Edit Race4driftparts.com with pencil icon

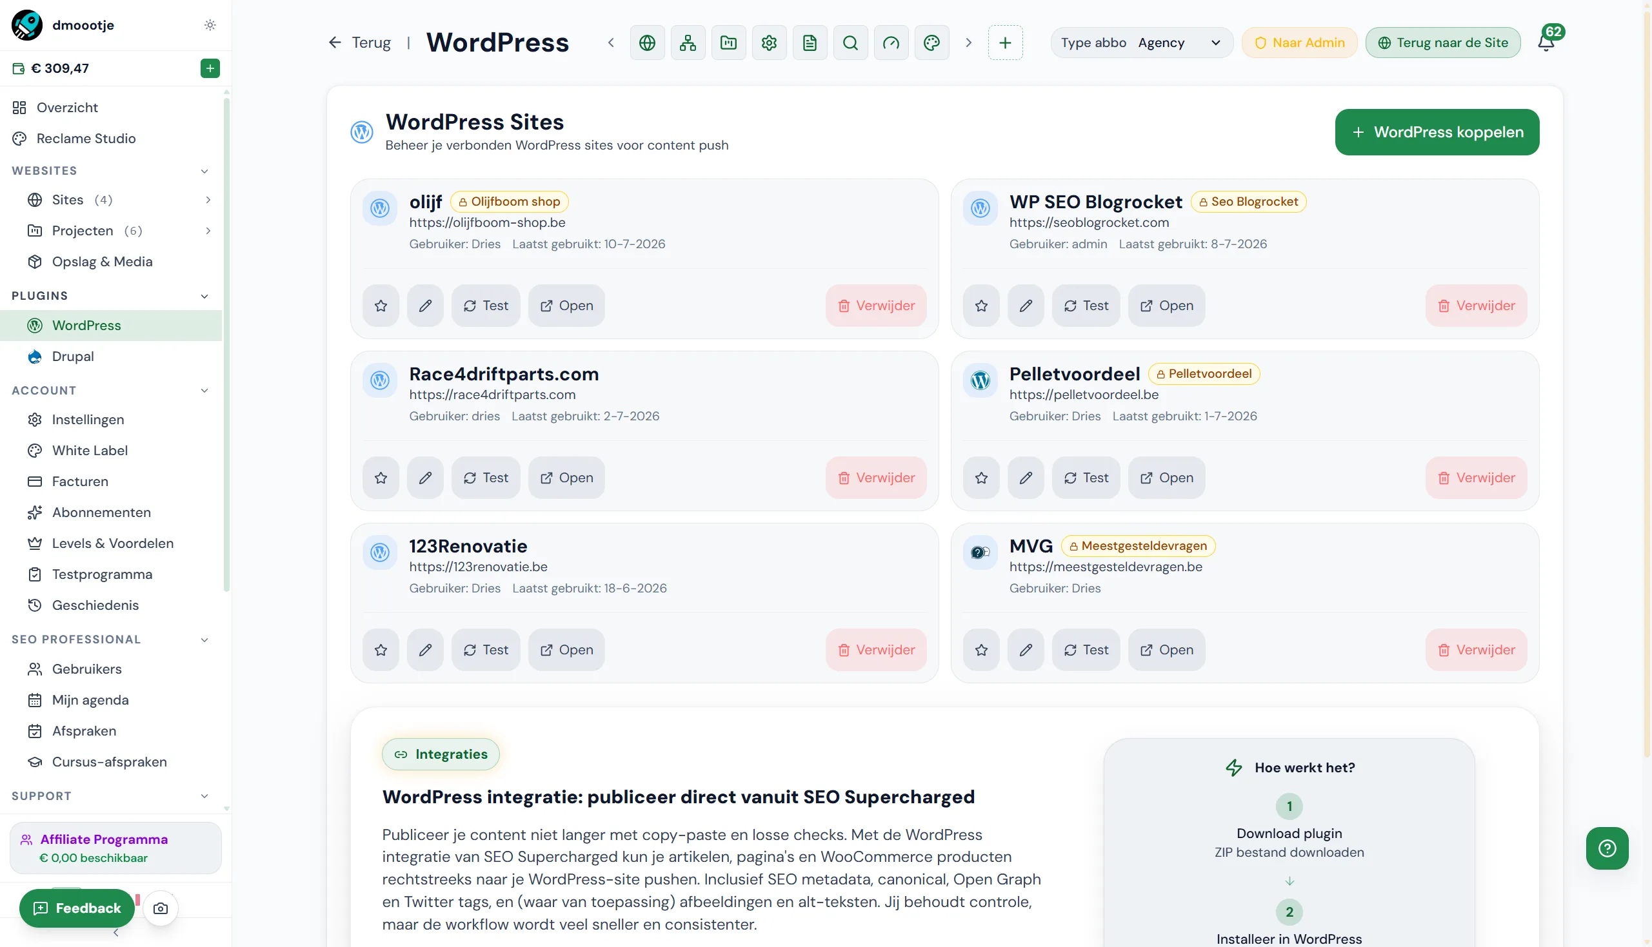point(425,478)
